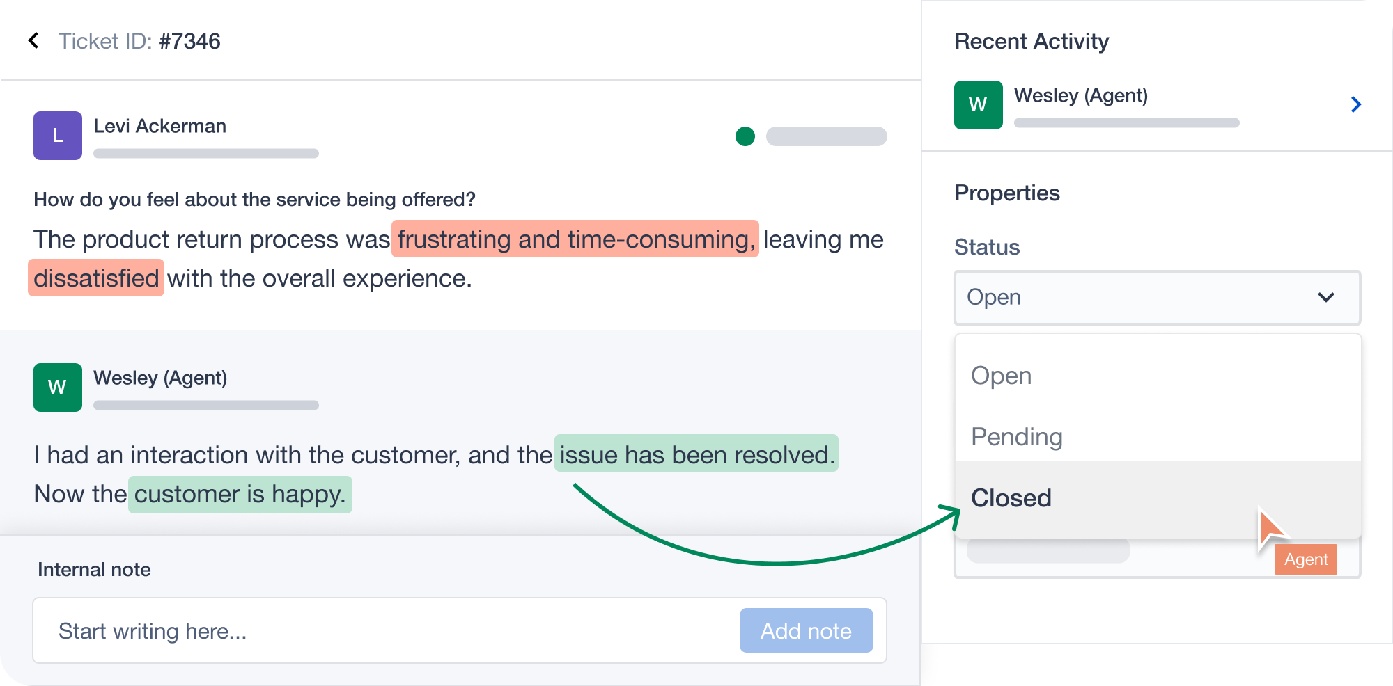Image resolution: width=1393 pixels, height=686 pixels.
Task: Go back using the left arrow icon
Action: click(33, 40)
